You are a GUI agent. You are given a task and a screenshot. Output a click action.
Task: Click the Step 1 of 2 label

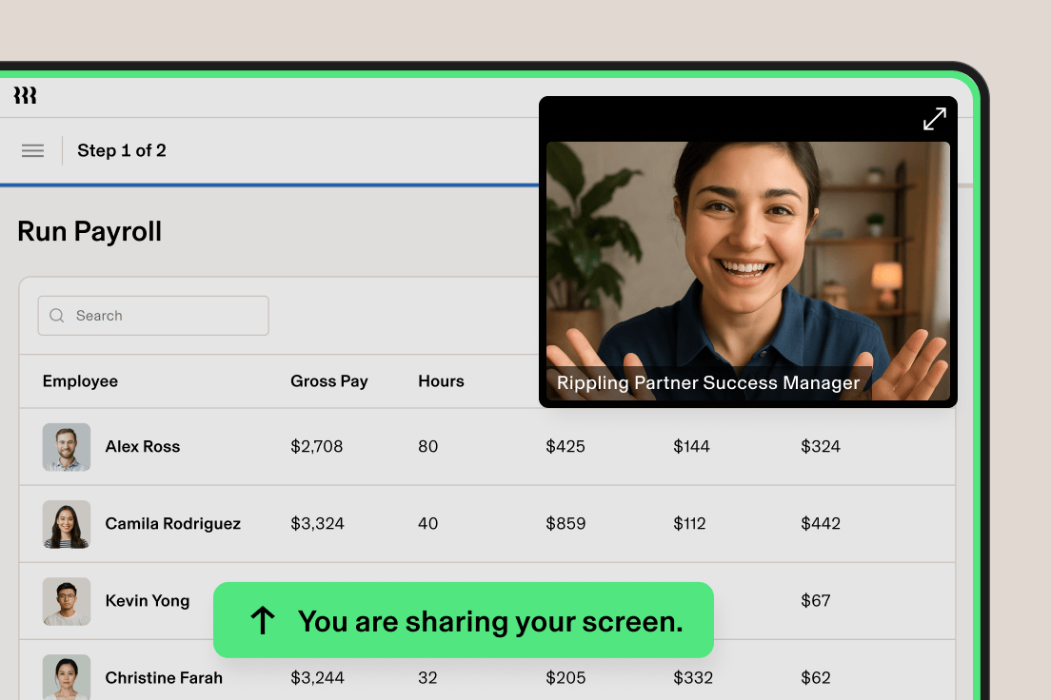pyautogui.click(x=121, y=150)
